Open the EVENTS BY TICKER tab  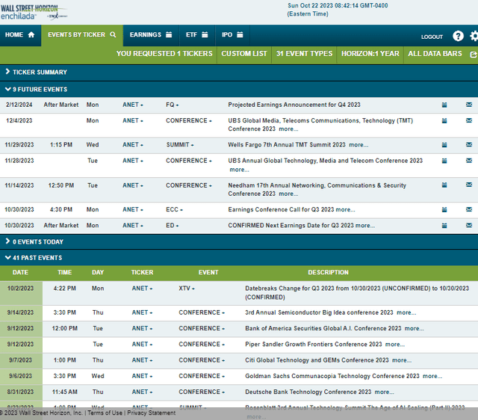coord(82,35)
